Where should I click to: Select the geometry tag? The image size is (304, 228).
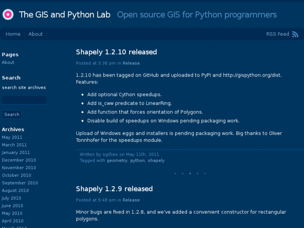[117, 161]
